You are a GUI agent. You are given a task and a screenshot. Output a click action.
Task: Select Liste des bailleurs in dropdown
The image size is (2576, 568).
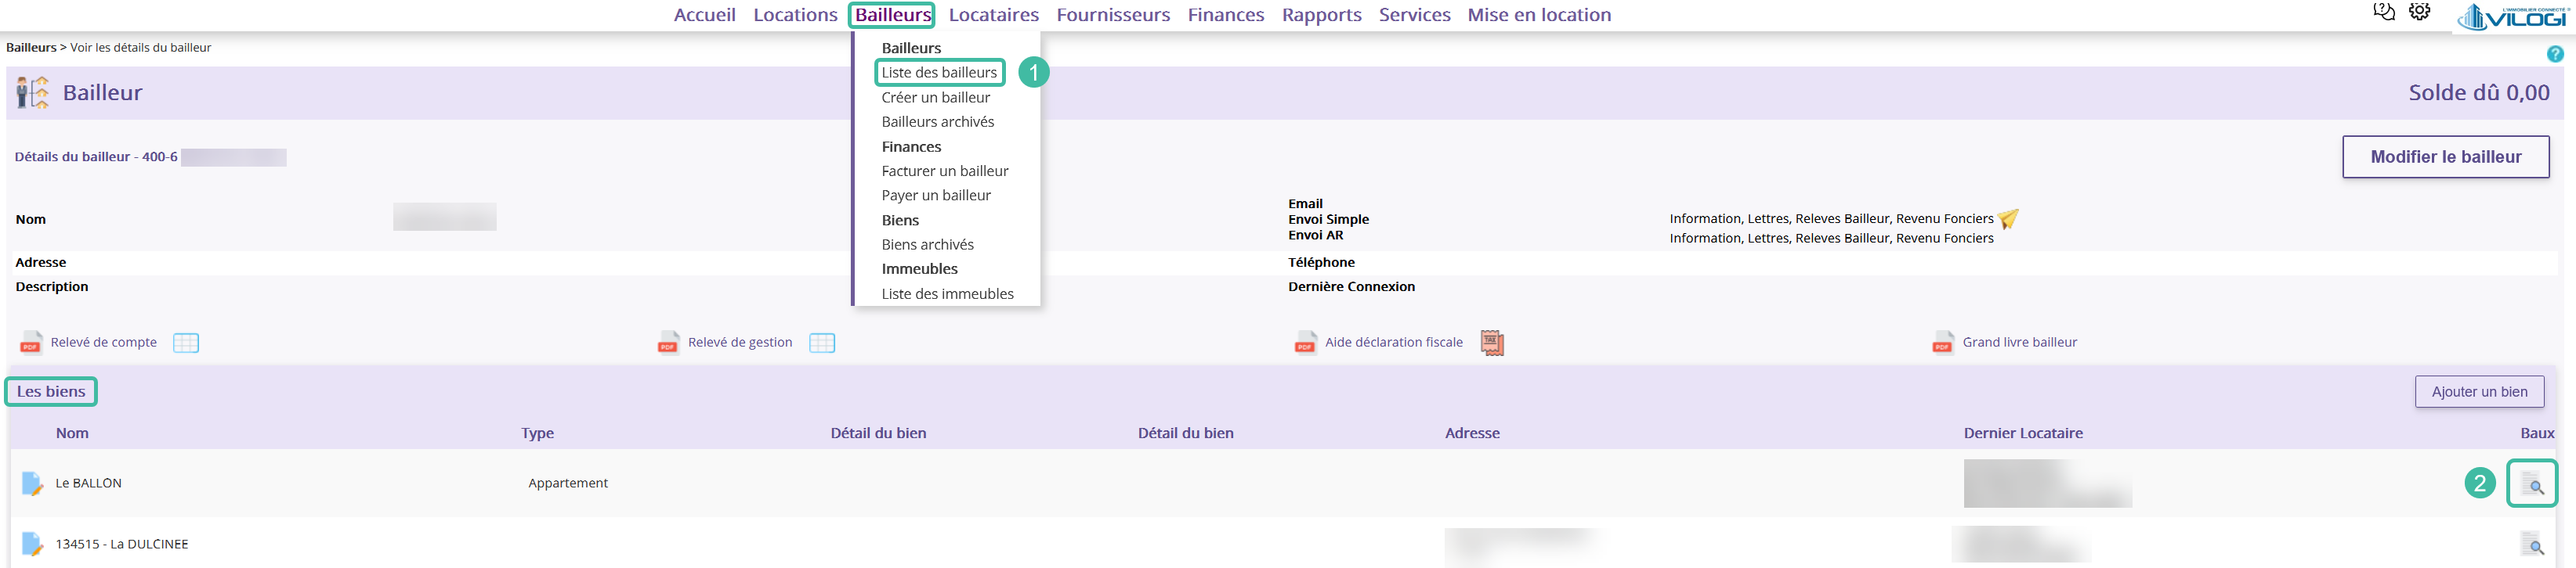tap(939, 73)
